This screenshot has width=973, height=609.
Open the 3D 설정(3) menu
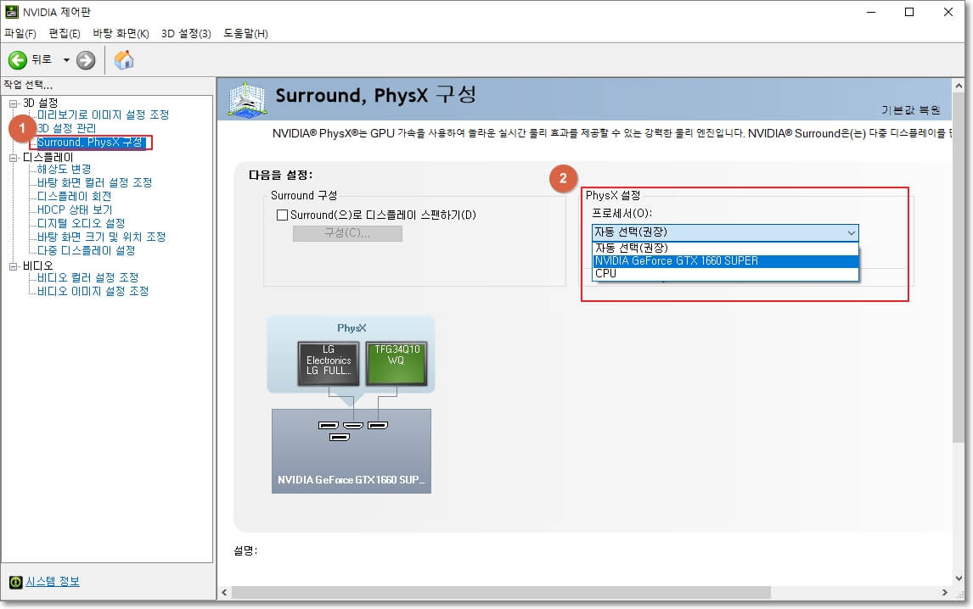coord(186,33)
